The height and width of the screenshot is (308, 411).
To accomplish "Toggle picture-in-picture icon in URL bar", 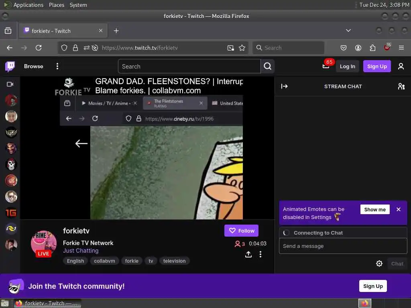I will (x=231, y=48).
